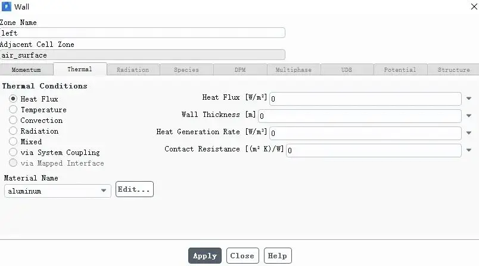
Task: Click the Apply button
Action: pos(205,256)
